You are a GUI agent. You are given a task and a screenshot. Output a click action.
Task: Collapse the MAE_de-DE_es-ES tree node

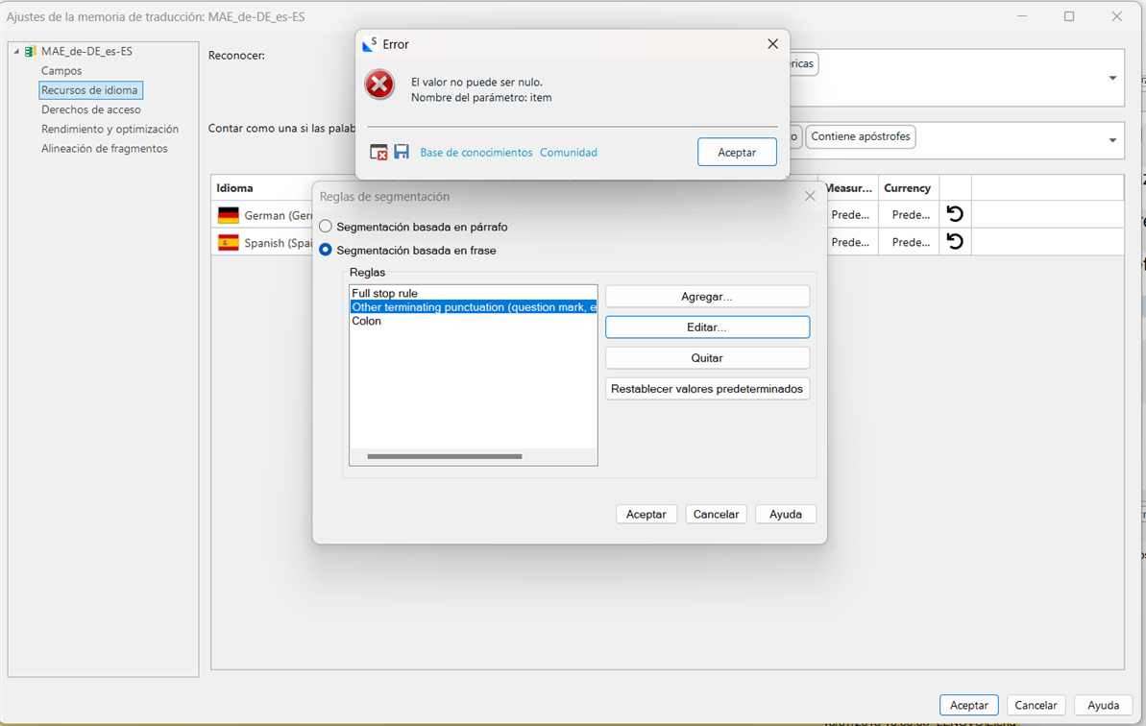(x=16, y=51)
